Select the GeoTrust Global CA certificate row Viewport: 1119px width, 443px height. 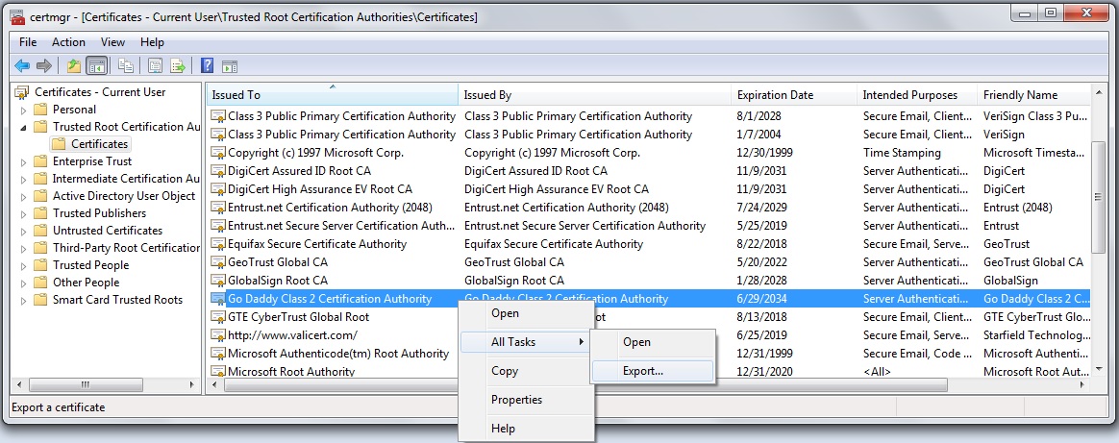pyautogui.click(x=278, y=262)
